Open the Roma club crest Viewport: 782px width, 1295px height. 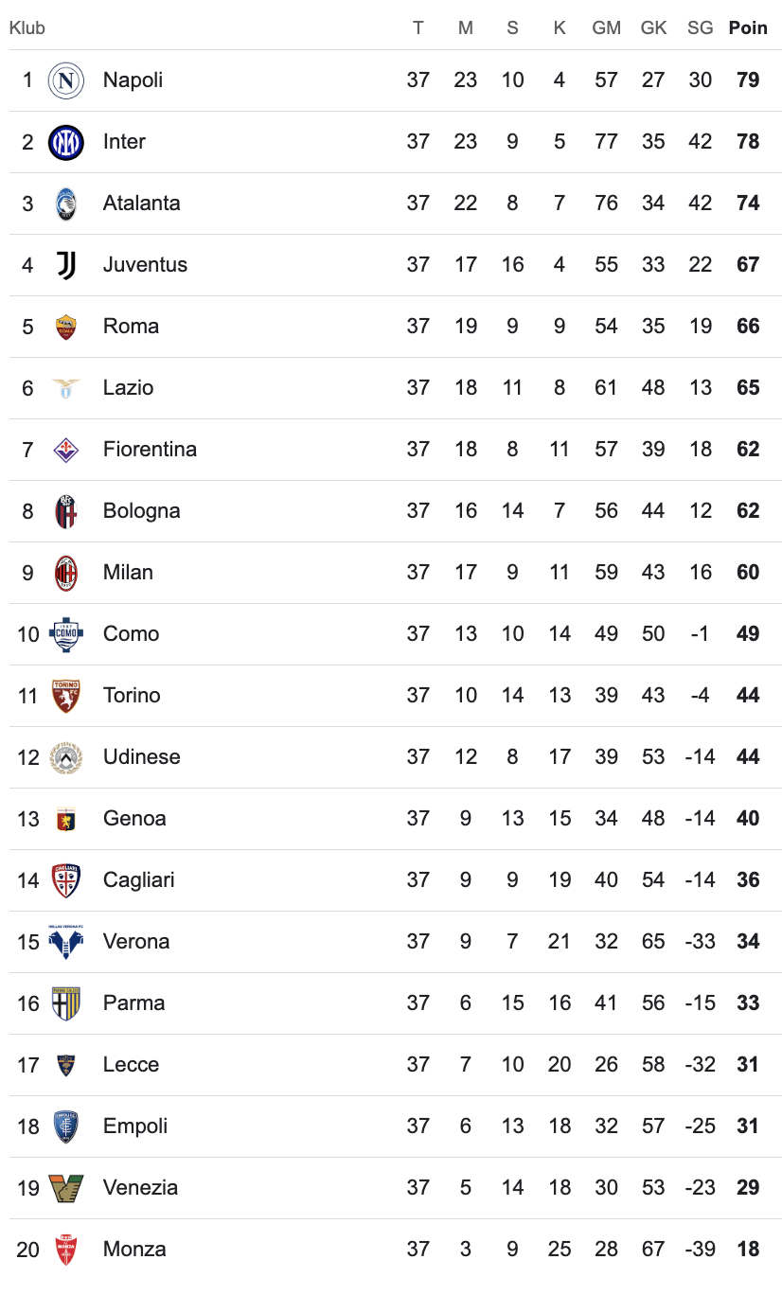pyautogui.click(x=66, y=327)
